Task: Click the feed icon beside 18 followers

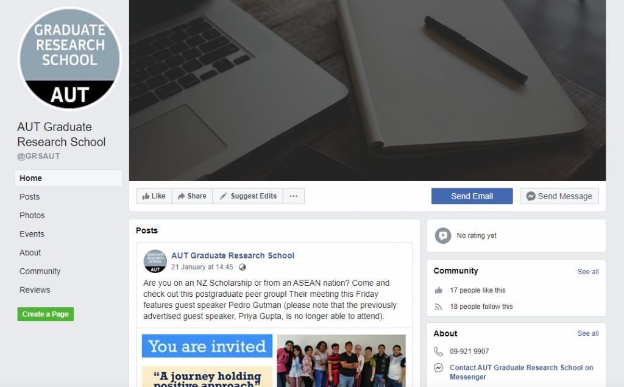Action: [x=439, y=307]
